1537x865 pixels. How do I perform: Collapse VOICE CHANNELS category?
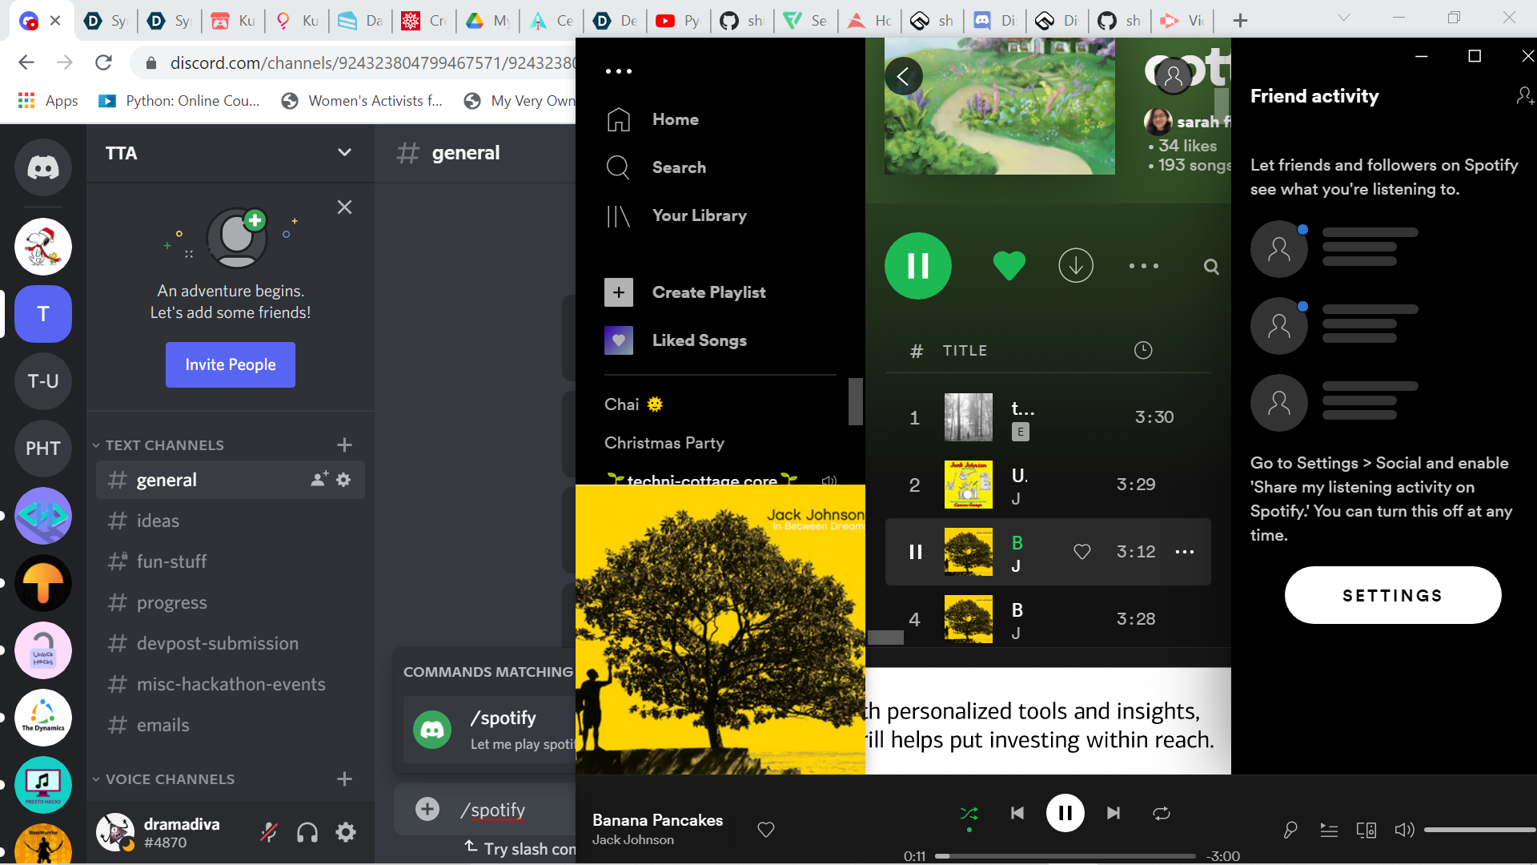tap(170, 779)
